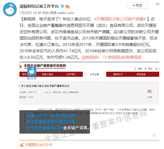Toggle the video mute speaker icon
164x149 pixels.
(154, 135)
